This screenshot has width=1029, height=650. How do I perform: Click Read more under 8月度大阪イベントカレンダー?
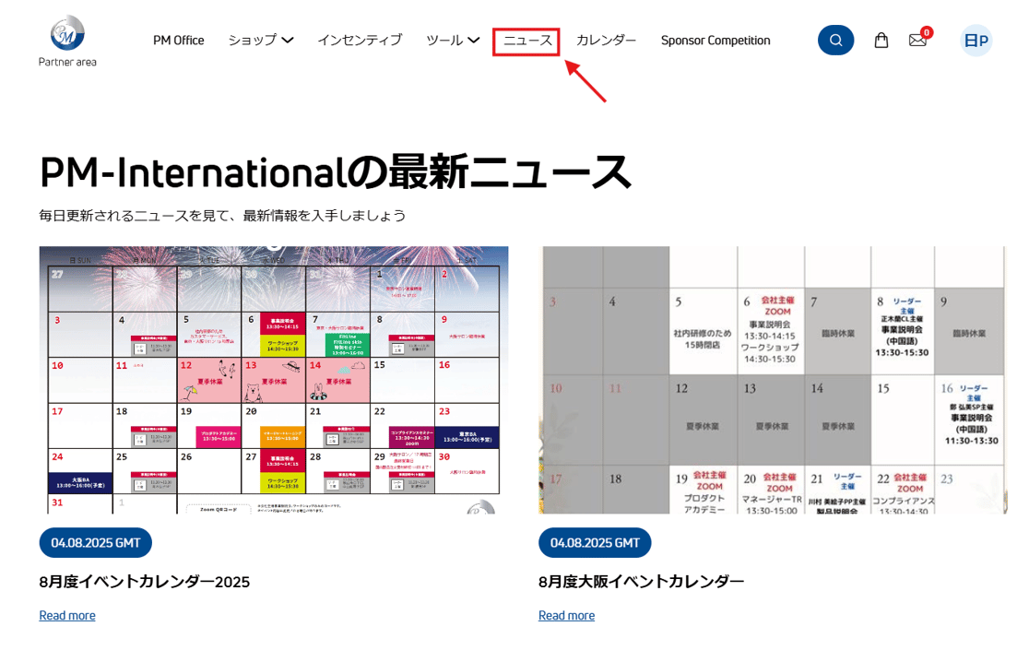coord(566,615)
